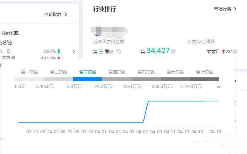
Task: Click the chevron beside 市场行情
Action: click(x=235, y=9)
